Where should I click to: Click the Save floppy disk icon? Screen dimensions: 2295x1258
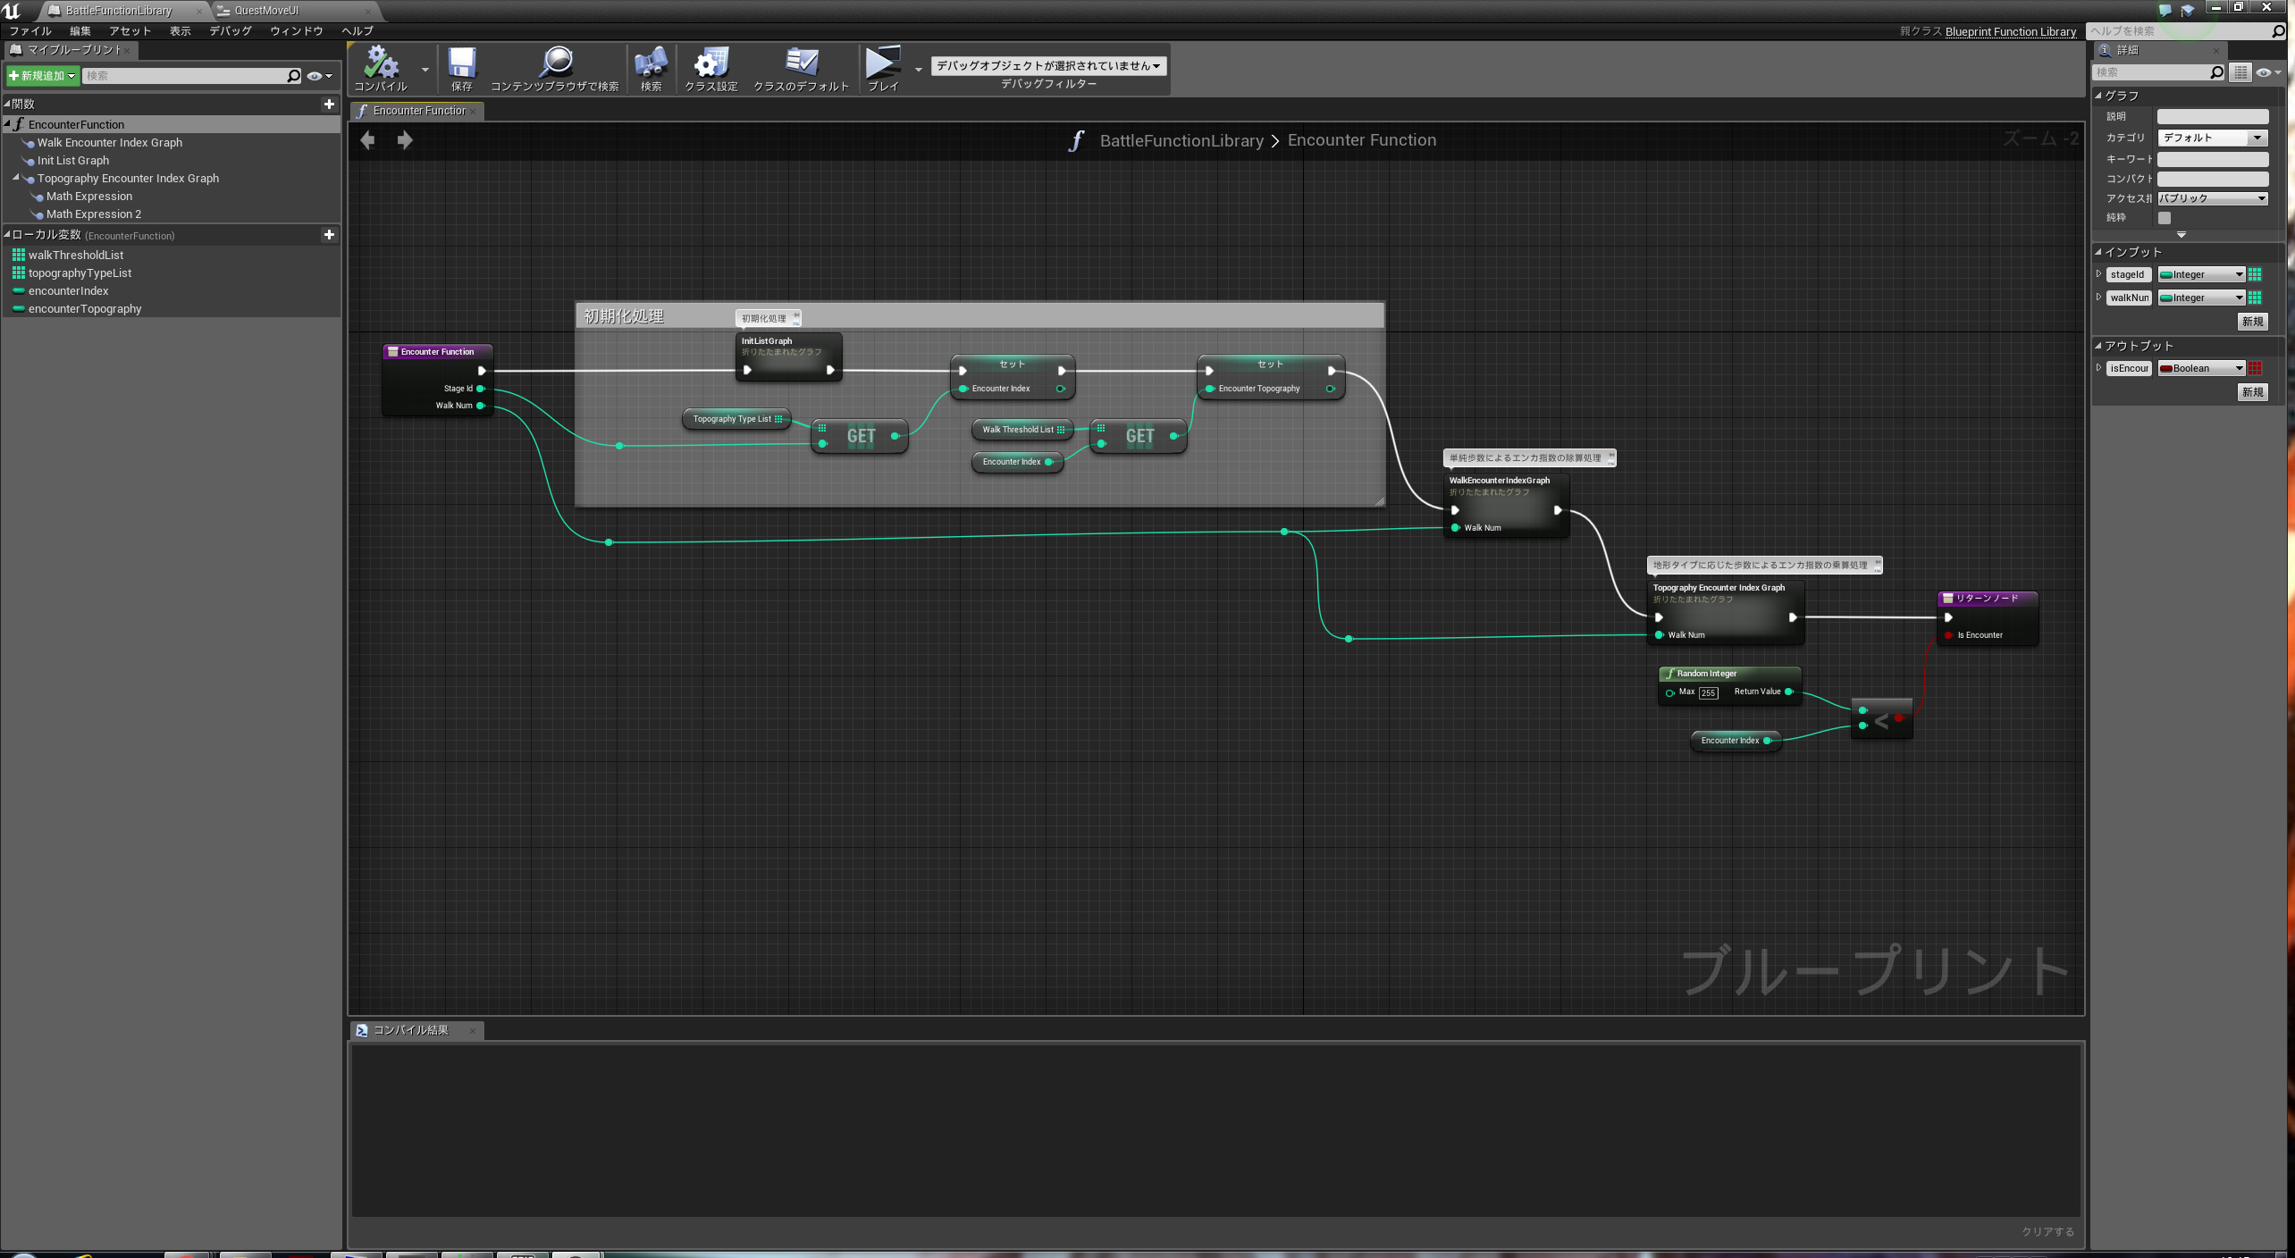[x=461, y=63]
